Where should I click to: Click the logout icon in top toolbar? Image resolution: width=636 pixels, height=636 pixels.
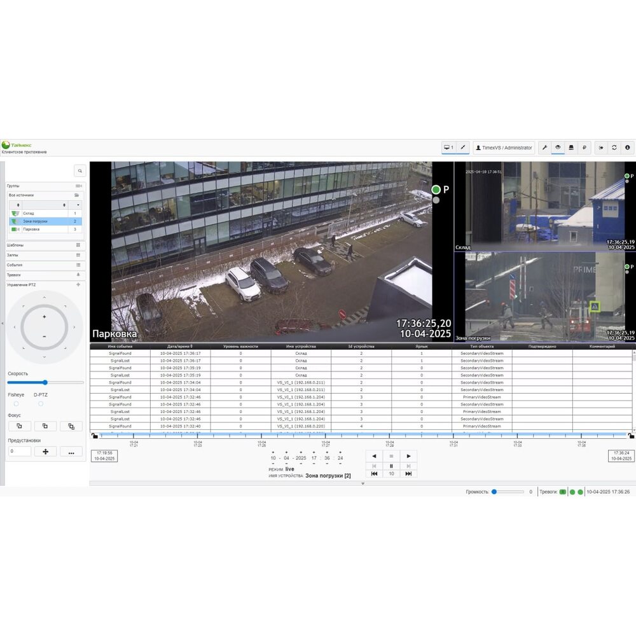coord(601,148)
